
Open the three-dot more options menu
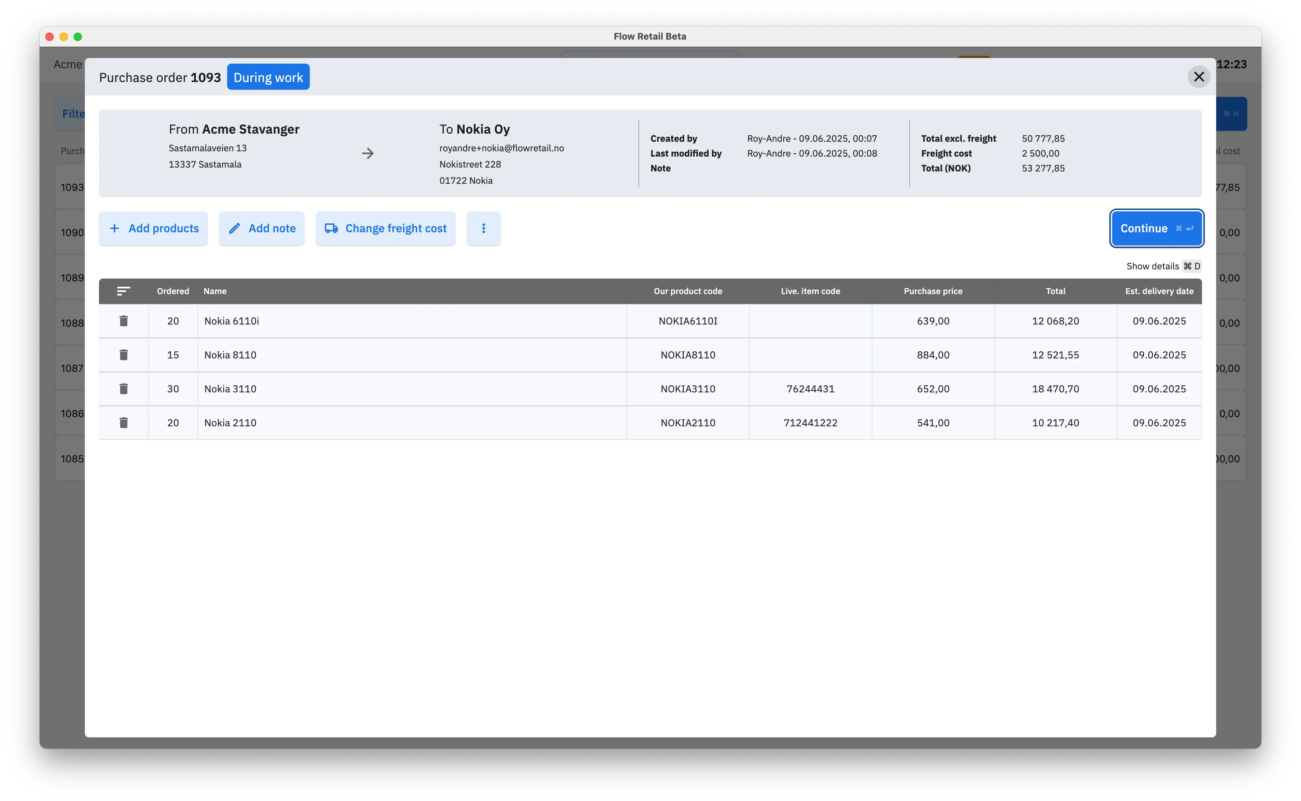483,228
